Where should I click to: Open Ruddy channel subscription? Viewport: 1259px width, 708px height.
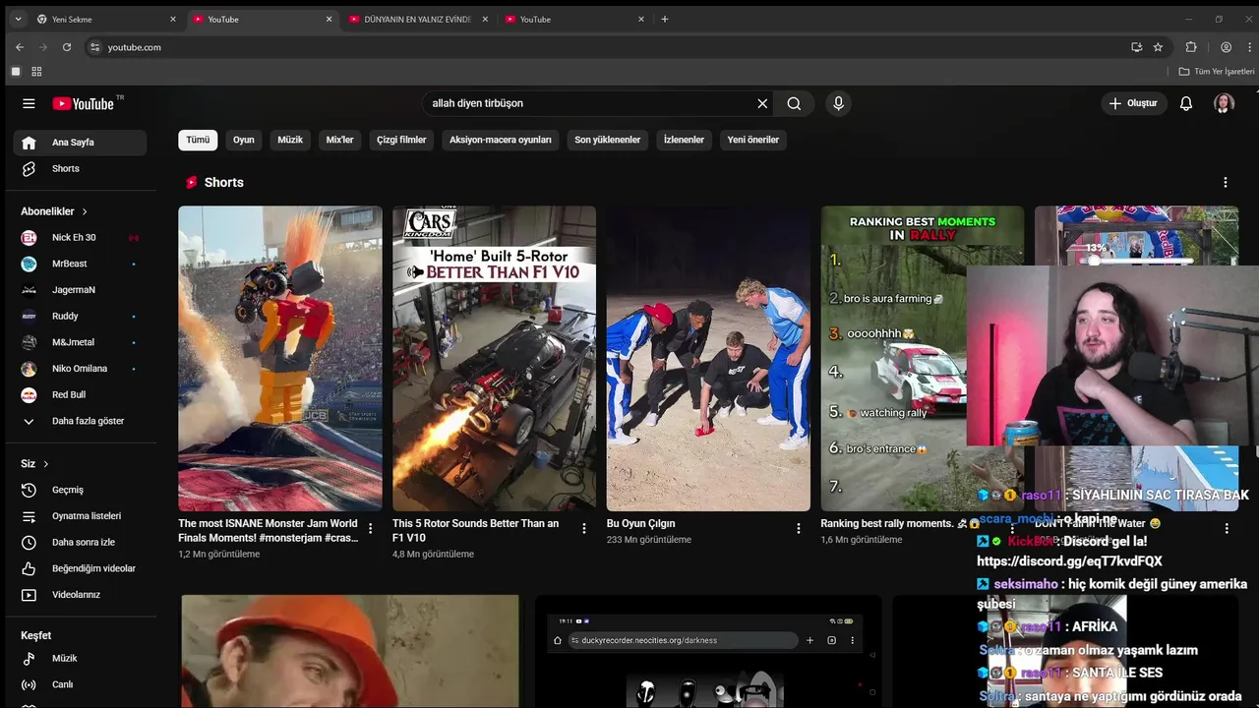tap(80, 317)
